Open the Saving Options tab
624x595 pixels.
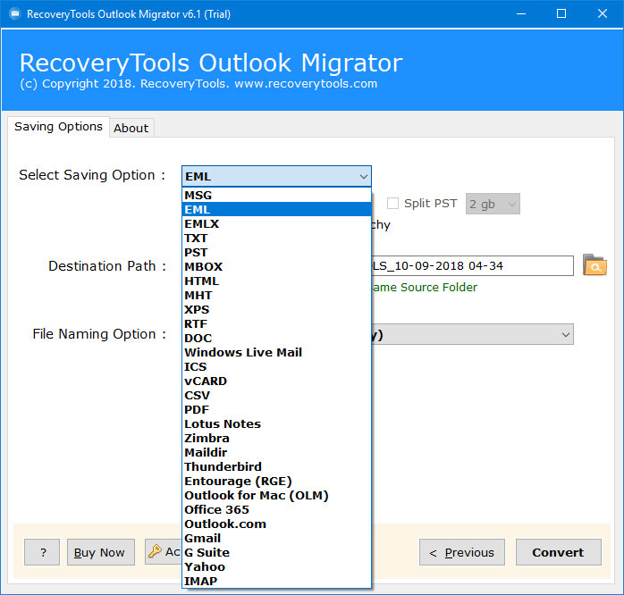point(58,127)
